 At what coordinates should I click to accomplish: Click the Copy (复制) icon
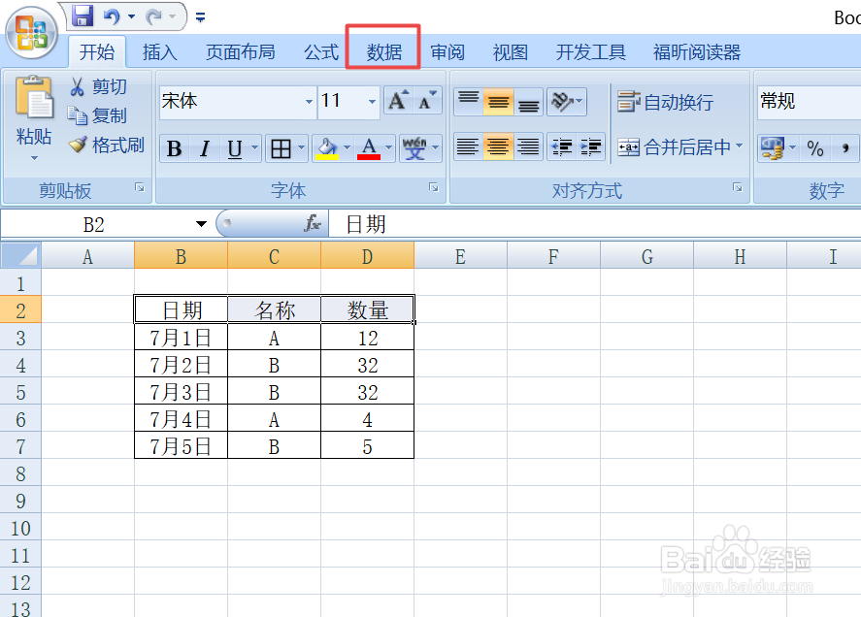(92, 115)
